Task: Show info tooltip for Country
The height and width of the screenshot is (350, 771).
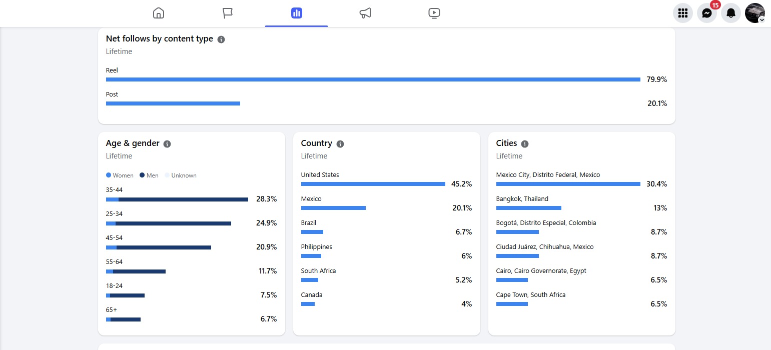Action: [340, 144]
